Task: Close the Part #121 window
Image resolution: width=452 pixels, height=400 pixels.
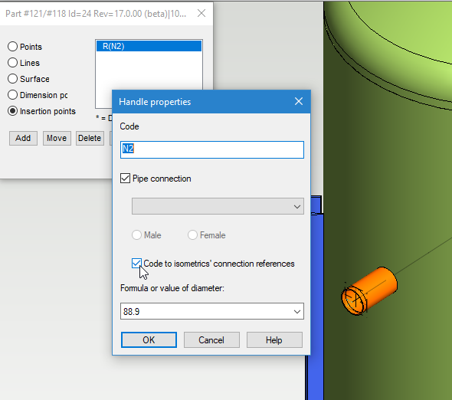Action: 201,13
